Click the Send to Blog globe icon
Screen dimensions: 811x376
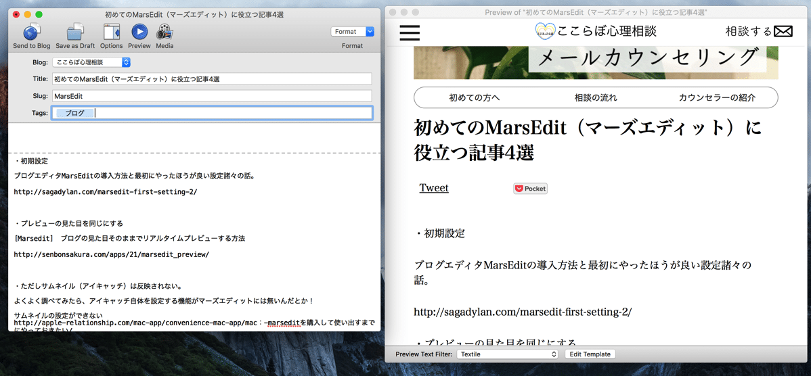tap(32, 32)
